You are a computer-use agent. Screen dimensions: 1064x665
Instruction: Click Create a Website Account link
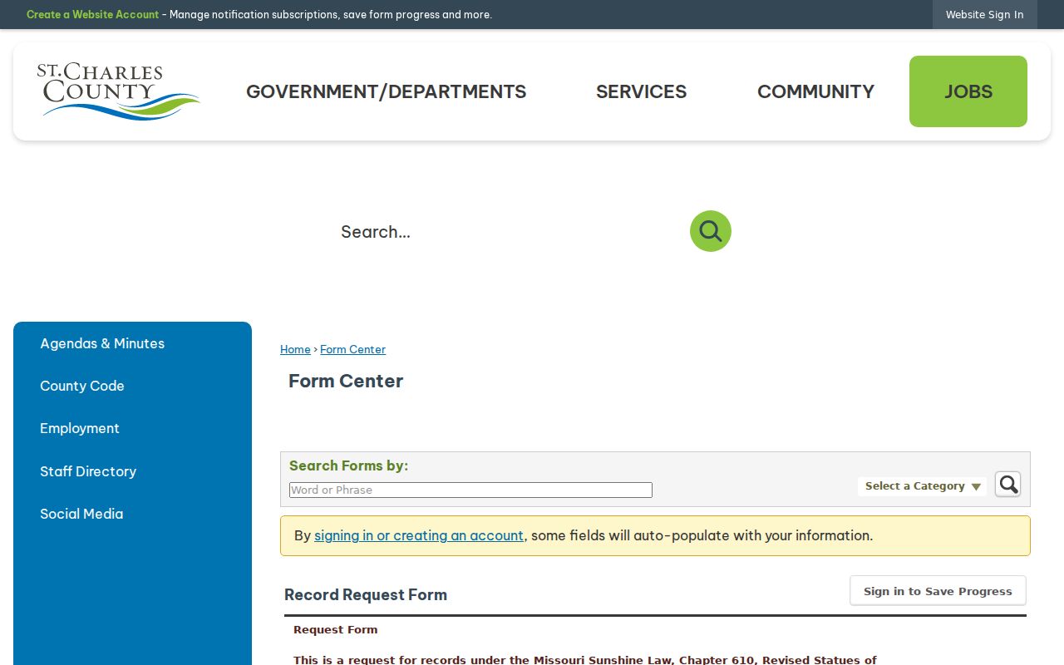coord(92,14)
